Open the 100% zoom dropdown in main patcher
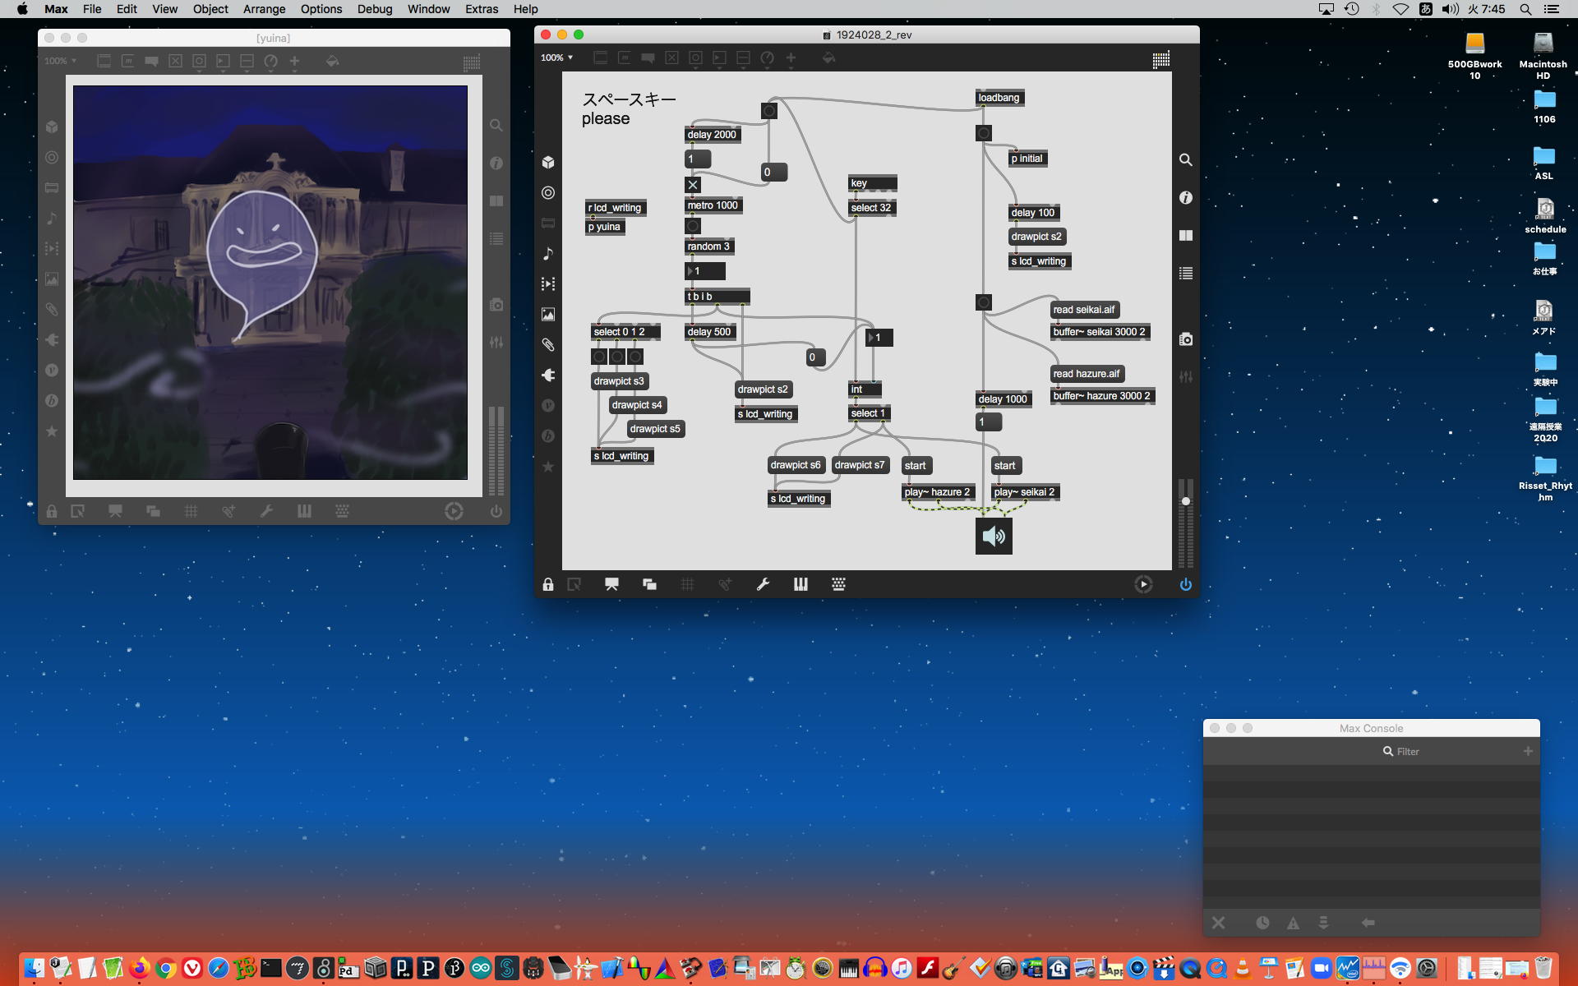This screenshot has height=986, width=1578. click(556, 58)
